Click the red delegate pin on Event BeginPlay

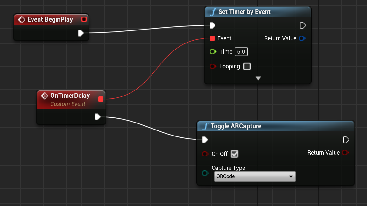tap(84, 19)
